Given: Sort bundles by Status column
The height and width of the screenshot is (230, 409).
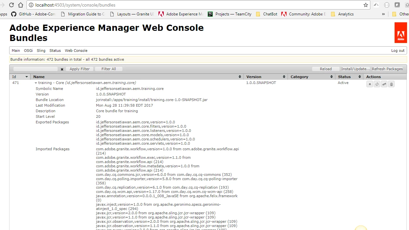Looking at the screenshot, I should click(x=349, y=77).
